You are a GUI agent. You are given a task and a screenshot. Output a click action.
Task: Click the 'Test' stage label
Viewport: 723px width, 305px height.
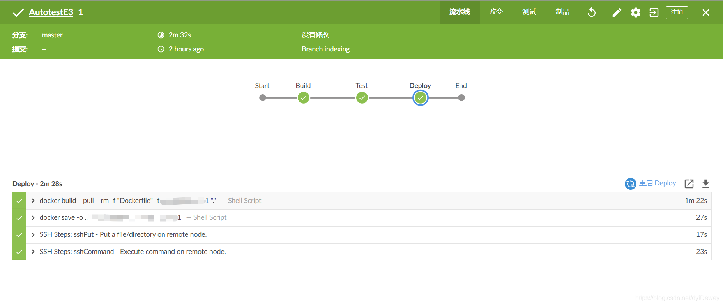pyautogui.click(x=362, y=86)
